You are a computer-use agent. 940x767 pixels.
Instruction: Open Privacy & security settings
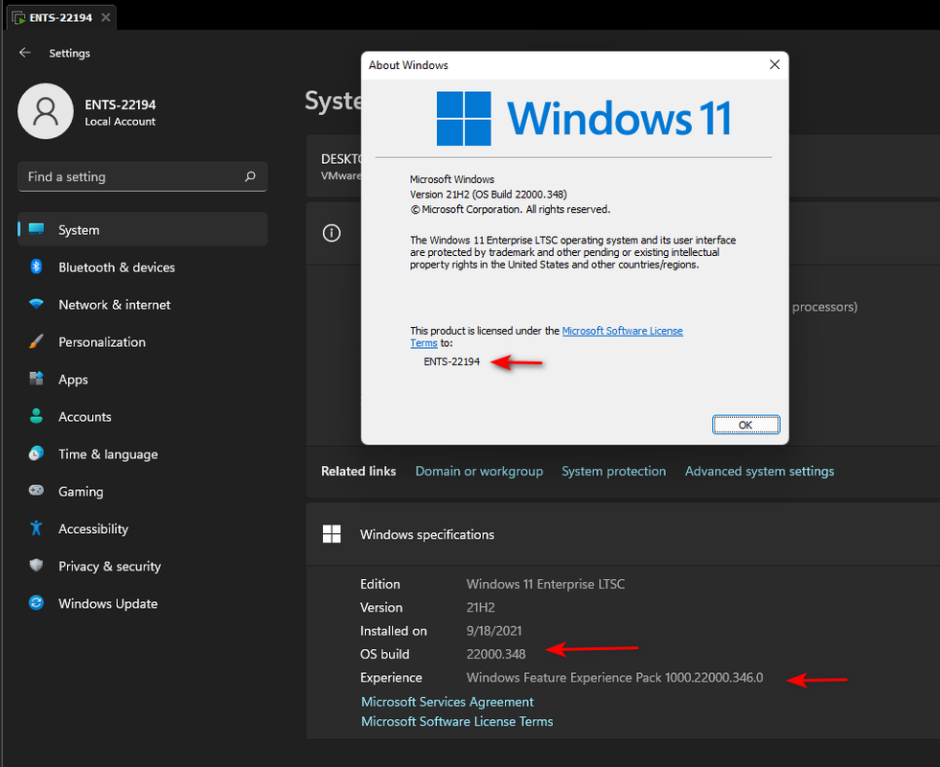pos(143,566)
